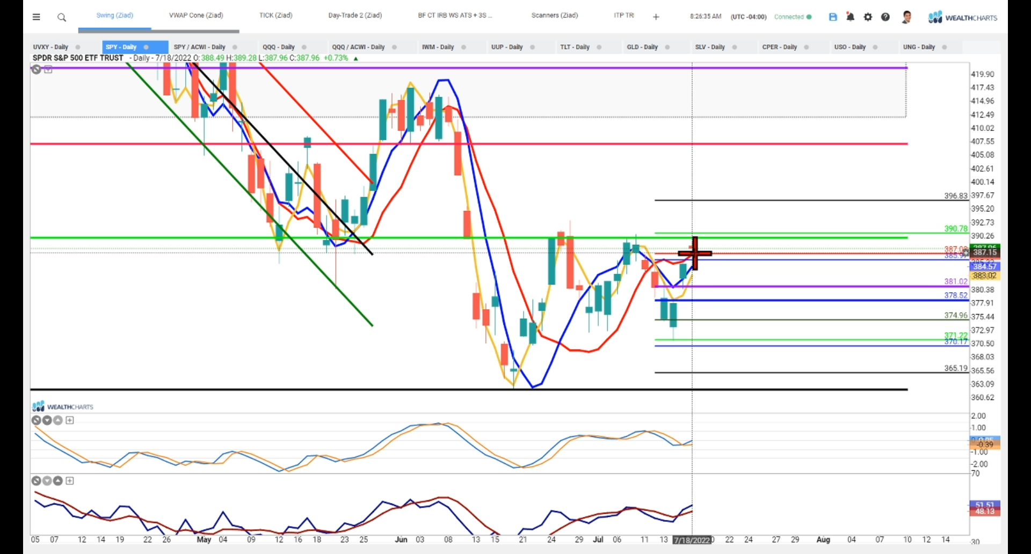
Task: Select the IWM - Daily chart tab
Action: coord(438,47)
